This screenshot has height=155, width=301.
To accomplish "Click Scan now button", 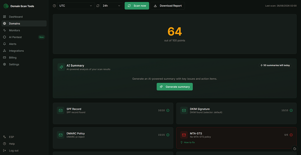I will (x=137, y=6).
